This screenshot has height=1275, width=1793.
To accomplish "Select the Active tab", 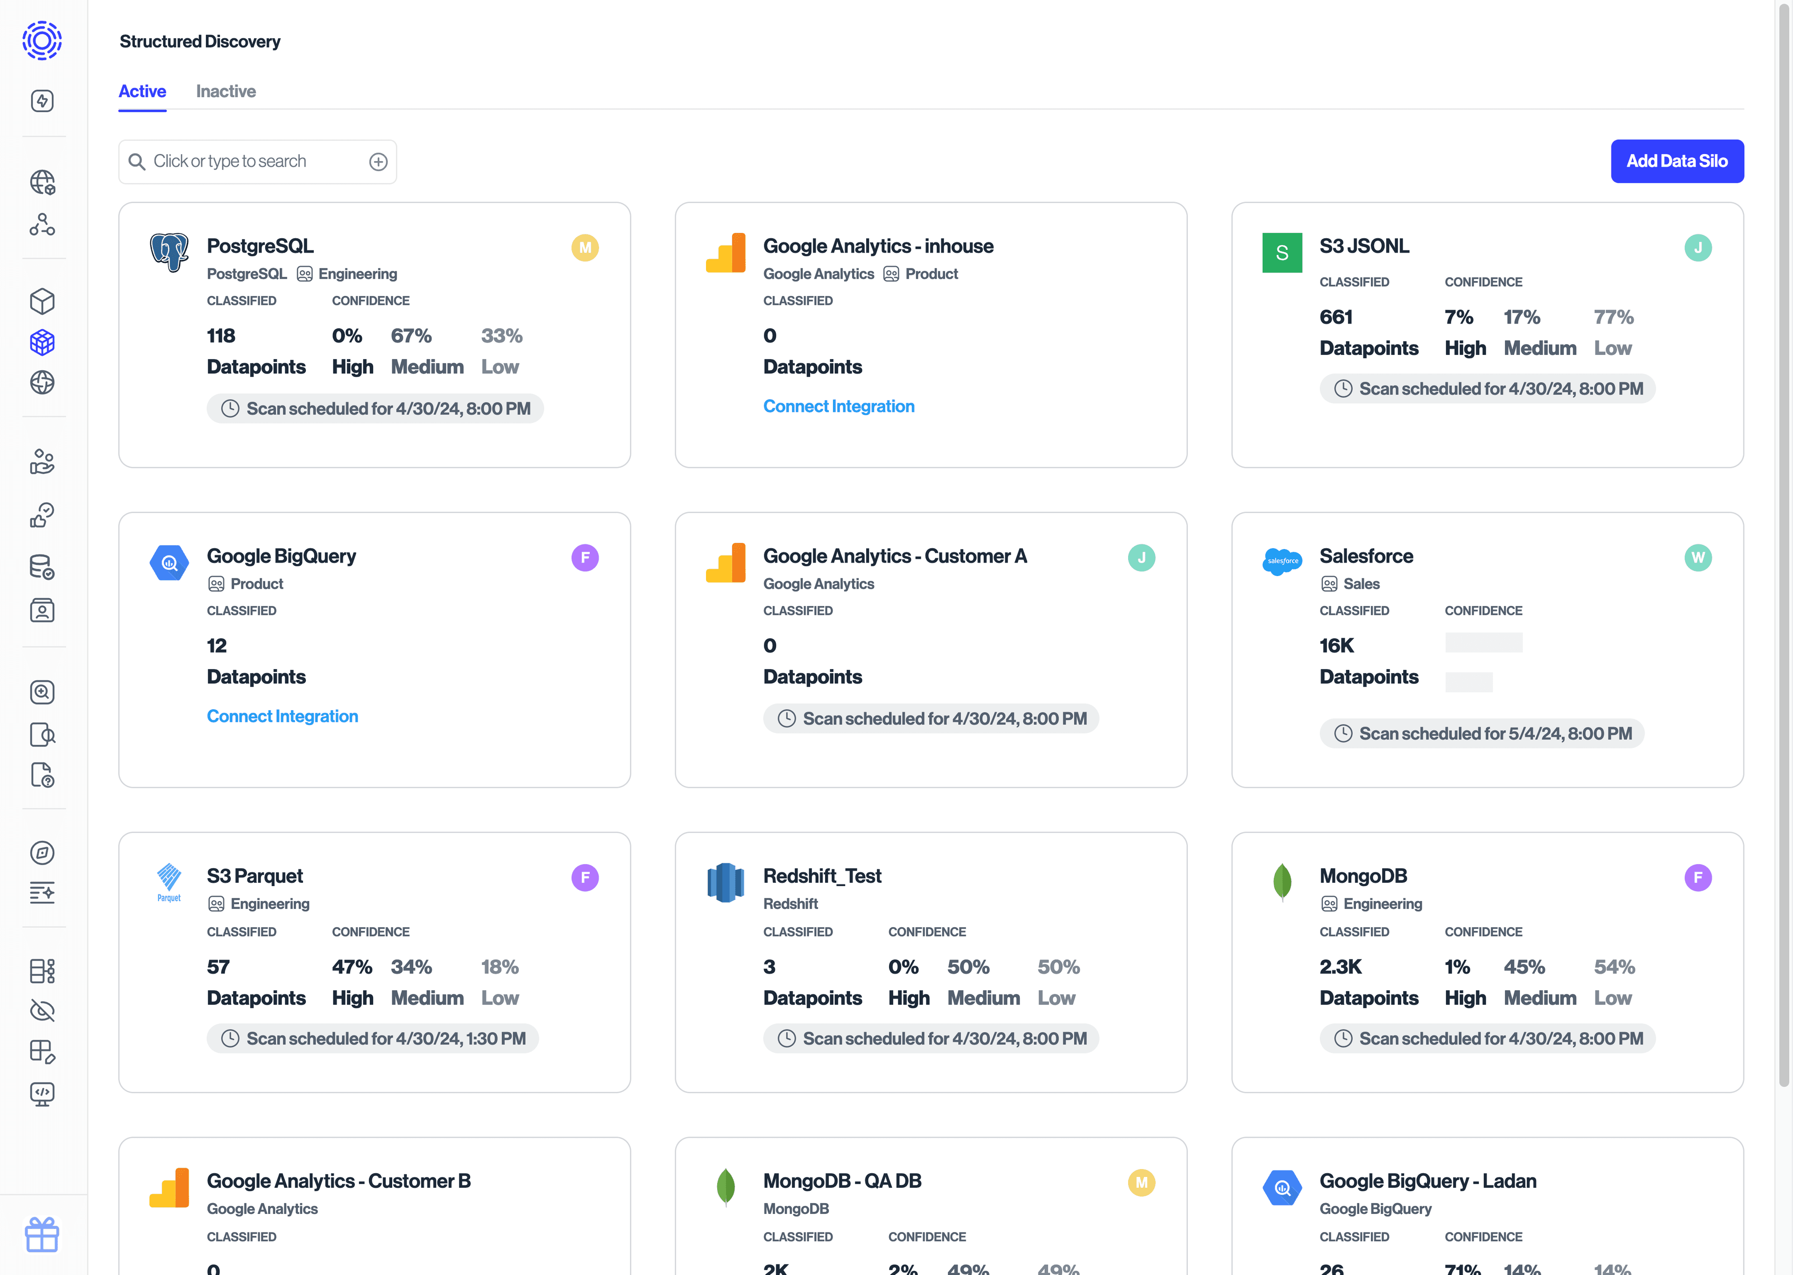I will point(142,91).
